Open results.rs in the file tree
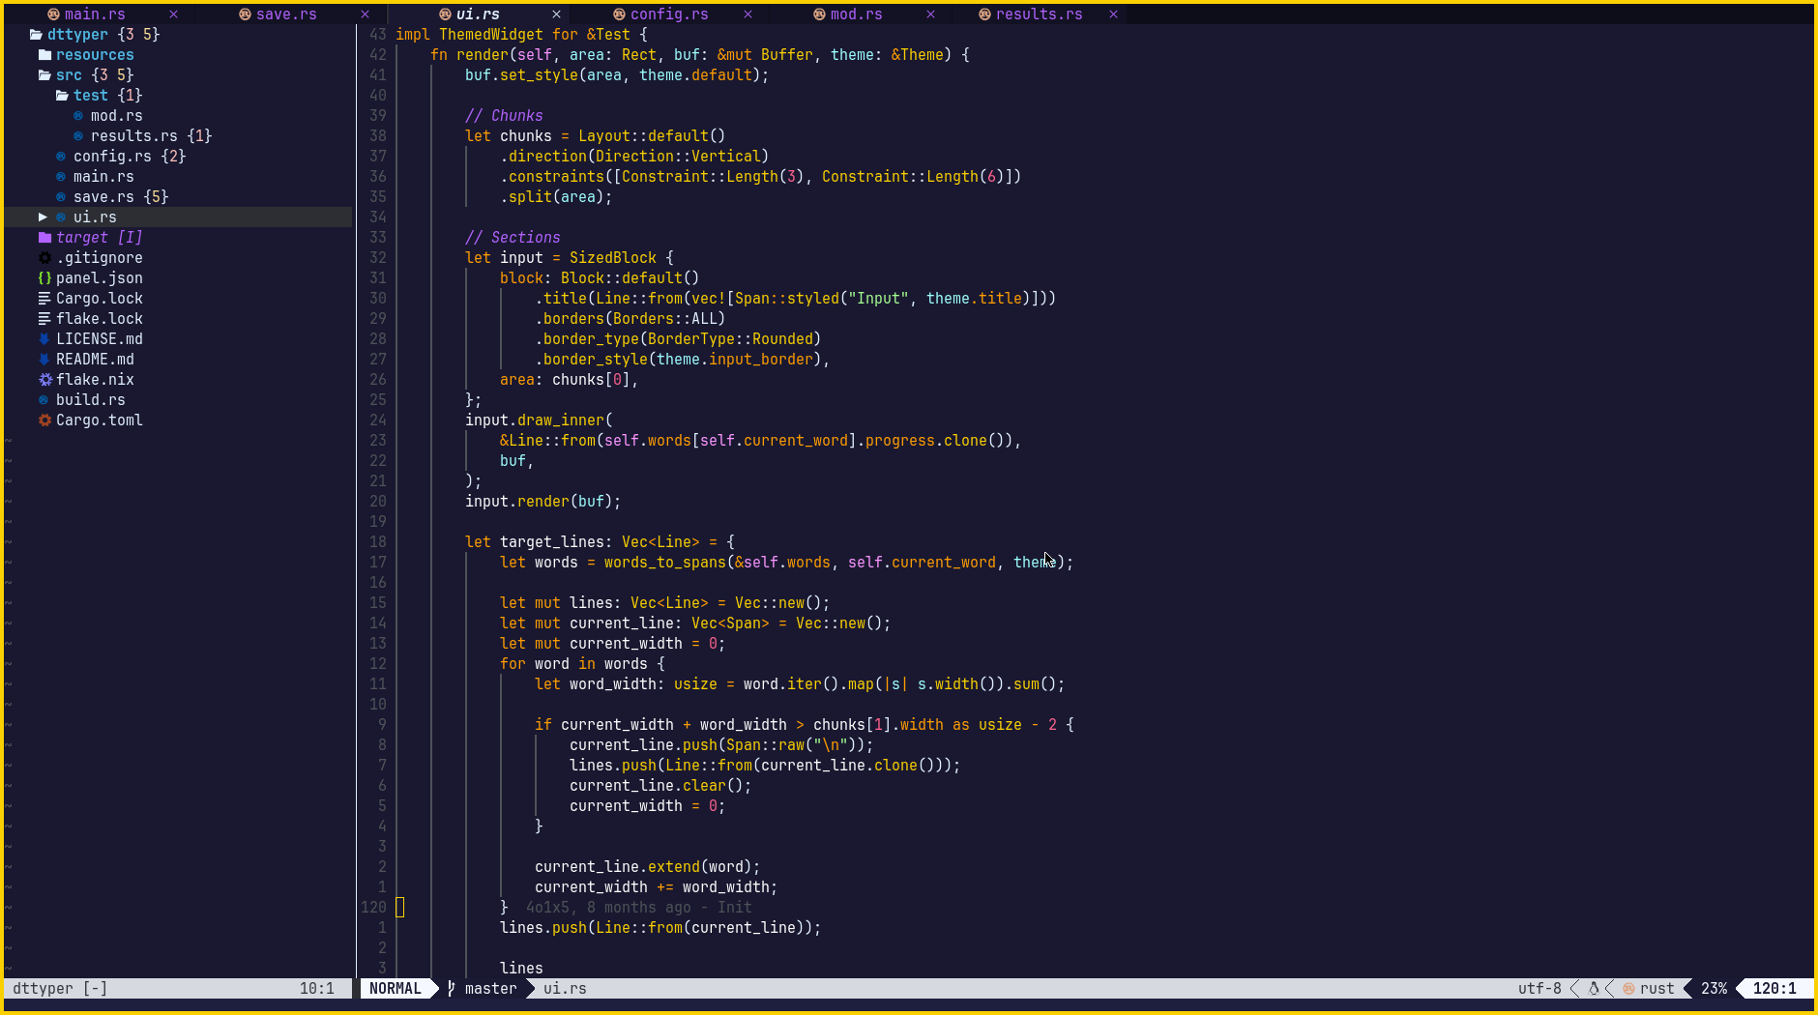This screenshot has height=1015, width=1818. 133,136
